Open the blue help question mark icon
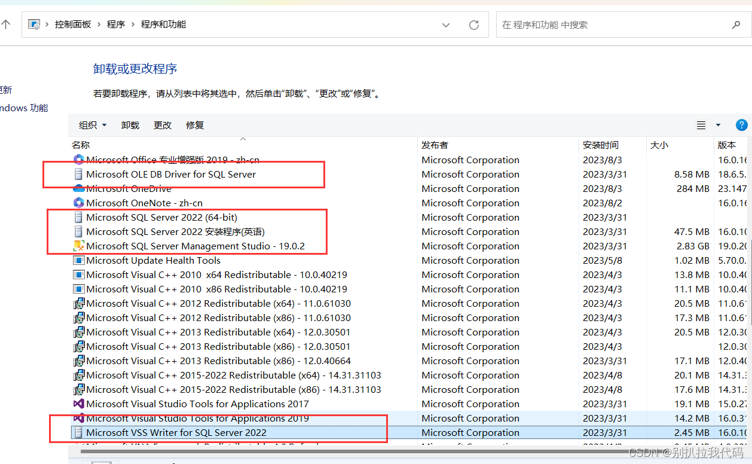 [x=742, y=125]
